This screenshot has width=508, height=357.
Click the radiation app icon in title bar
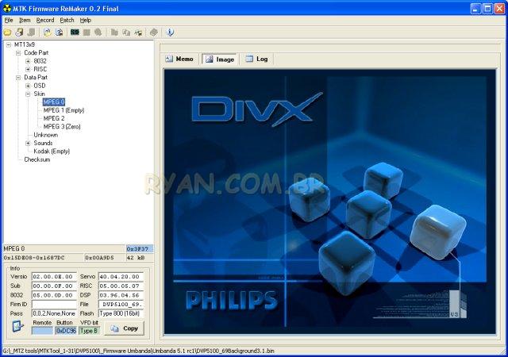tap(8, 8)
